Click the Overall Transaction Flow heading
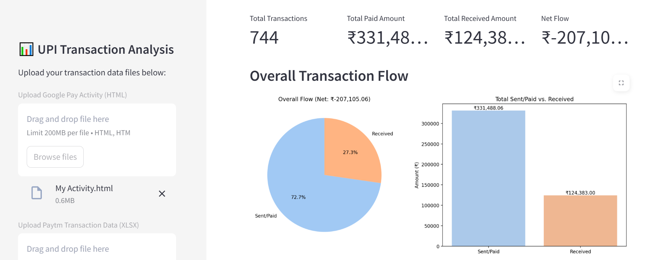648x260 pixels. point(329,76)
